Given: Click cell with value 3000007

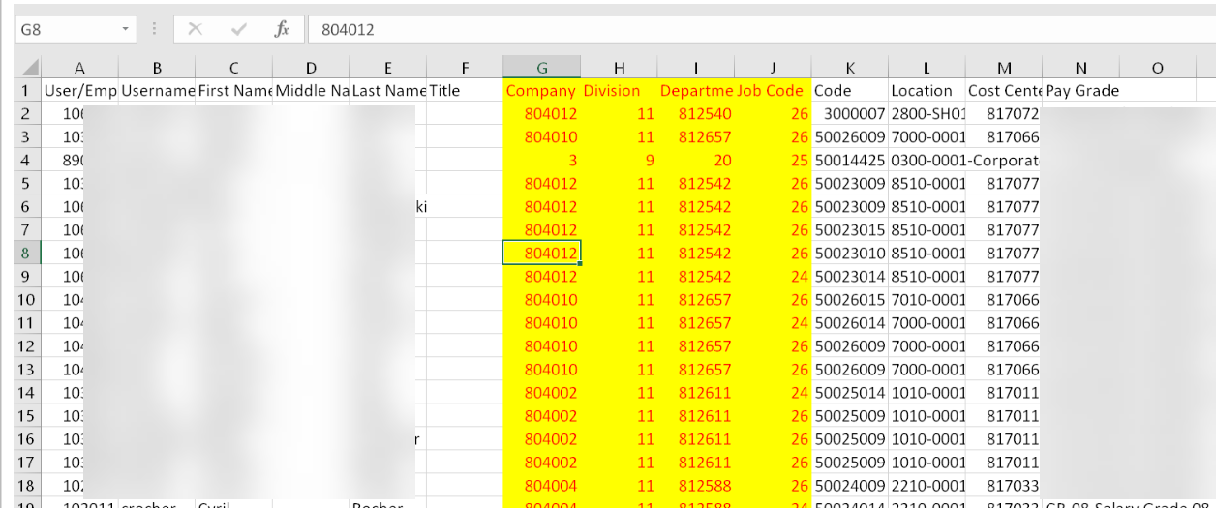Looking at the screenshot, I should coord(849,113).
